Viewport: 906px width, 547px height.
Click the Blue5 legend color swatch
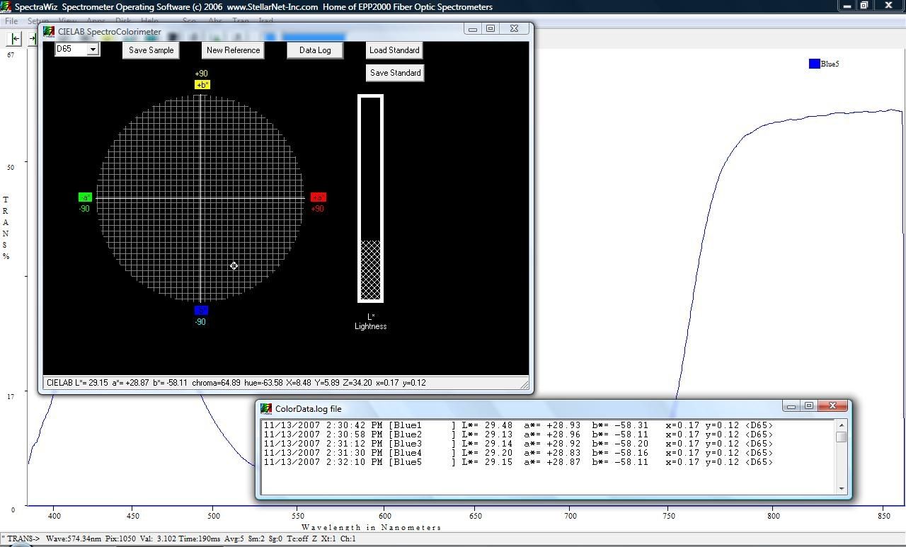(814, 63)
